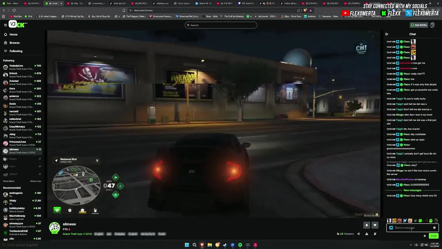The image size is (442, 249).
Task: Open user profile avatar menu
Action: tap(432, 25)
